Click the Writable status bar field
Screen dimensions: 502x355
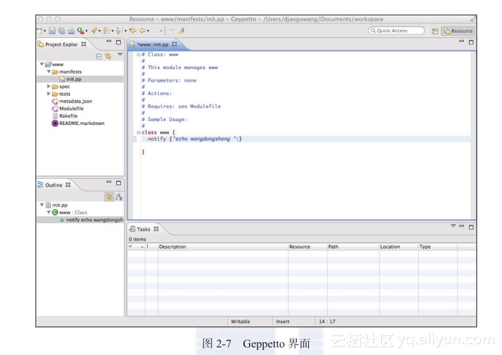(250, 321)
